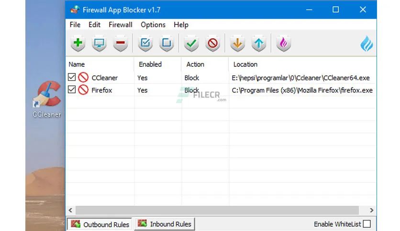The image size is (400, 231).
Task: Switch to the Inbound Rules tab
Action: pyautogui.click(x=165, y=224)
